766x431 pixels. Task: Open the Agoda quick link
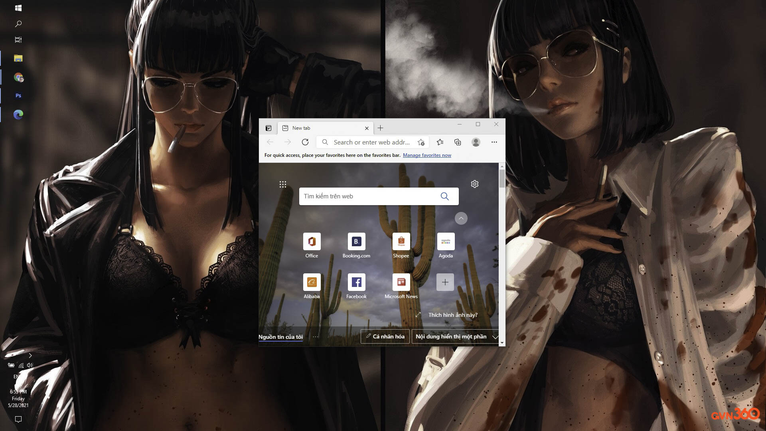coord(446,246)
